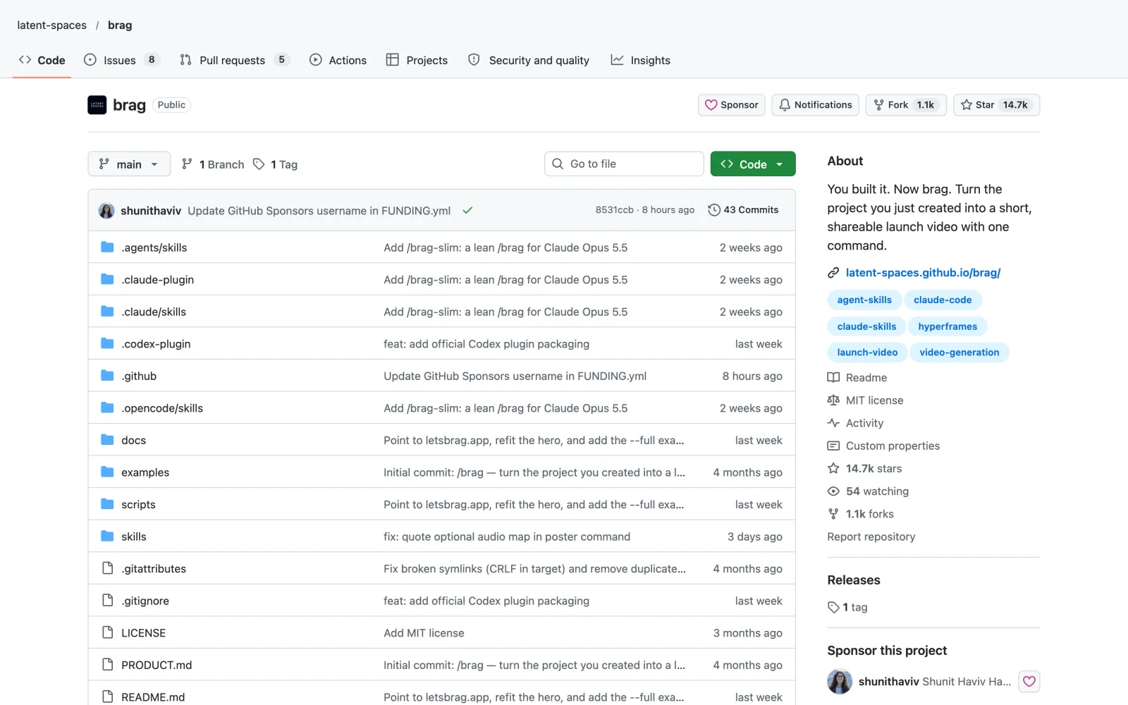The height and width of the screenshot is (705, 1128).
Task: Click the folder icon for examples
Action: click(x=107, y=472)
